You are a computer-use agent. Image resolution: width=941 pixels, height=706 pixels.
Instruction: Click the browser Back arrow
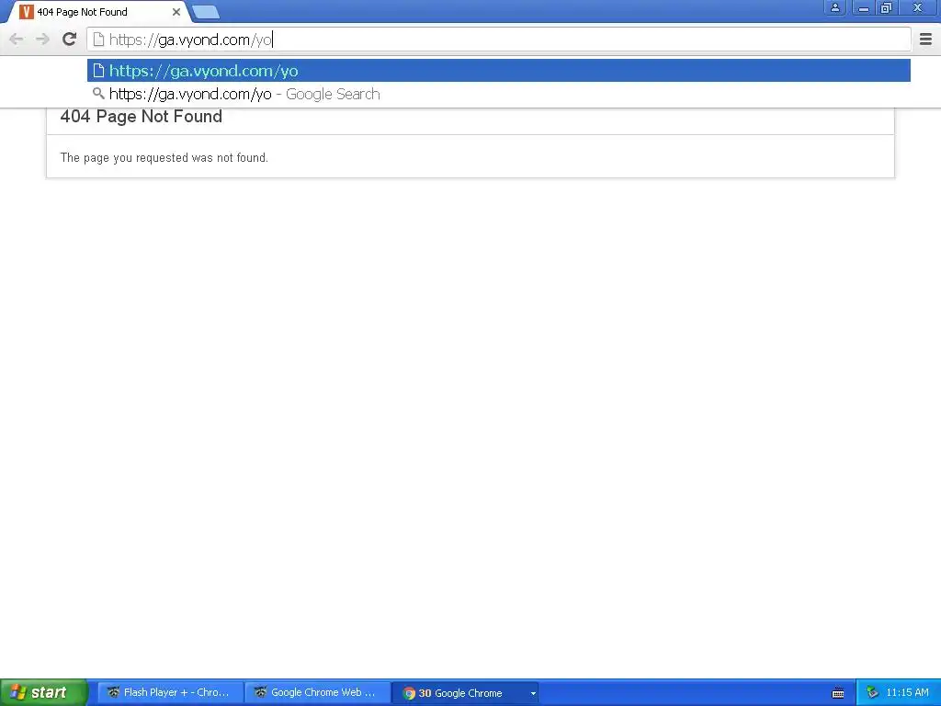point(17,40)
